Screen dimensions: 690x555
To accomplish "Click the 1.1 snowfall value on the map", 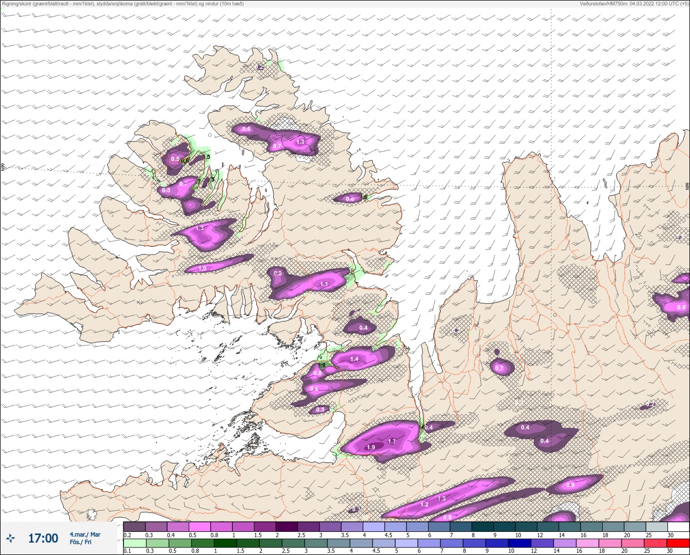I will [324, 284].
